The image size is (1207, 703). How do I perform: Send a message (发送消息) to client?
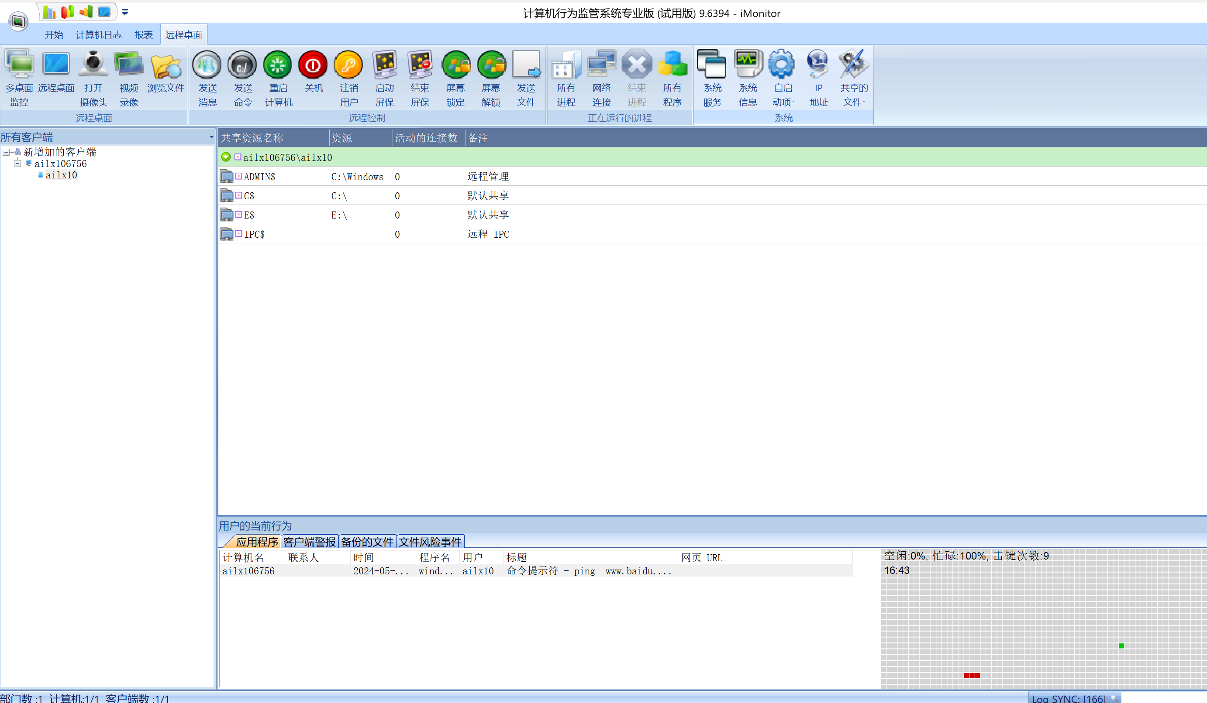(207, 78)
